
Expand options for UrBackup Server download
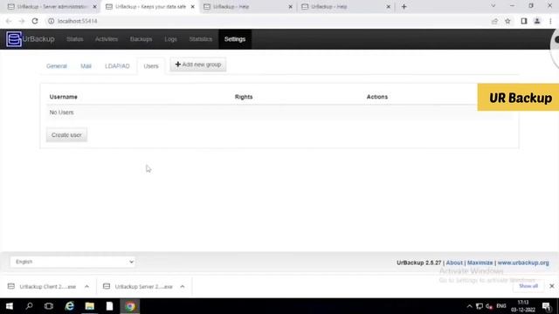pyautogui.click(x=183, y=287)
